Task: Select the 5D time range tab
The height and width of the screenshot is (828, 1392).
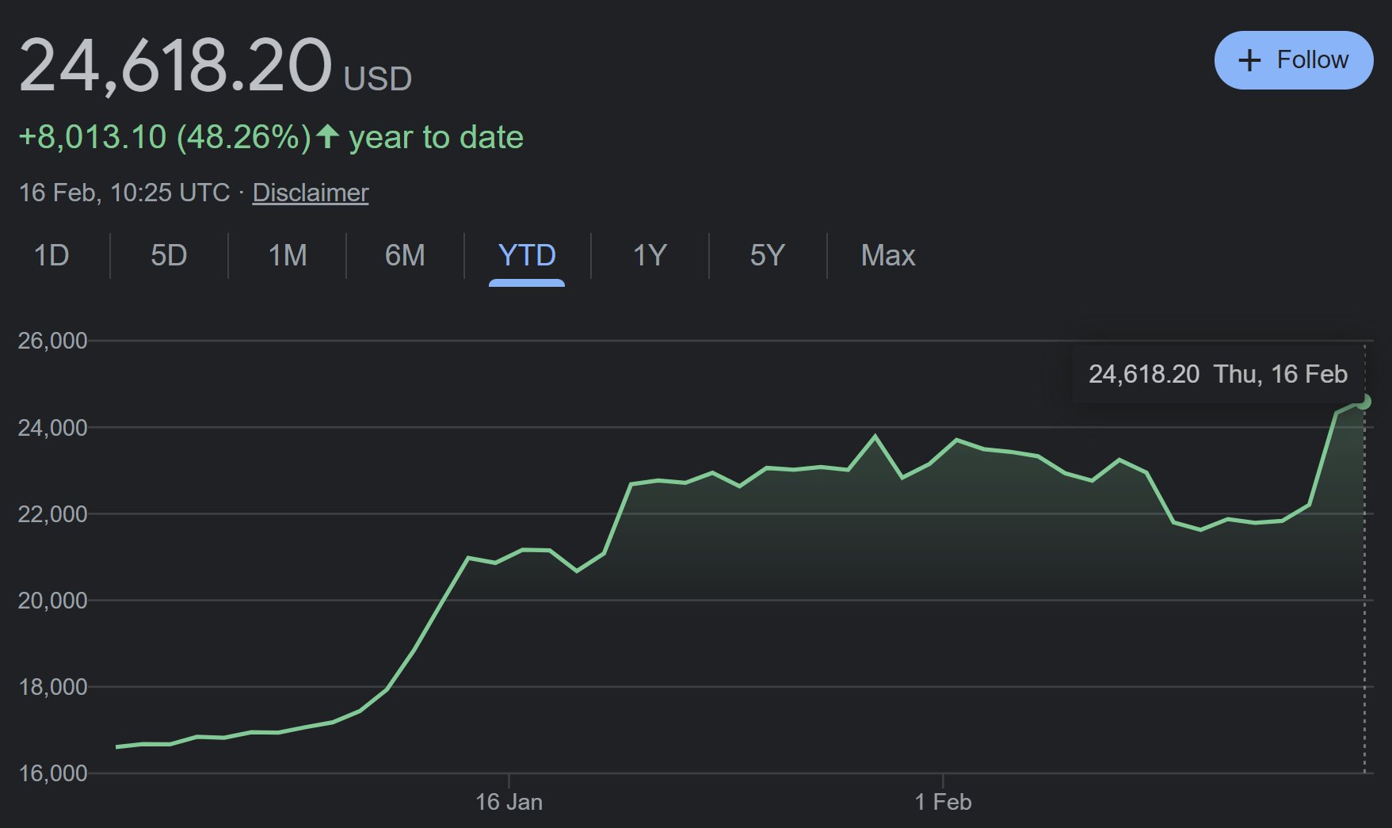Action: [169, 256]
